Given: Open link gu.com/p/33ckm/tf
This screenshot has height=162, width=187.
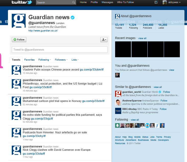Looking at the screenshot, I should tap(92, 70).
